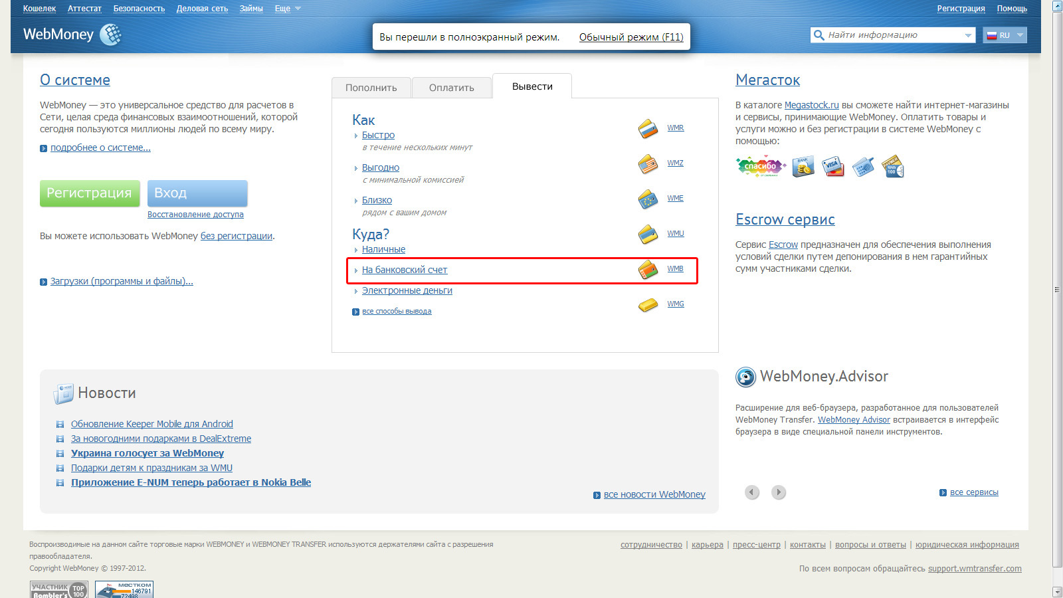The width and height of the screenshot is (1063, 598).
Task: Click the Новости newspaper icon
Action: 63,393
